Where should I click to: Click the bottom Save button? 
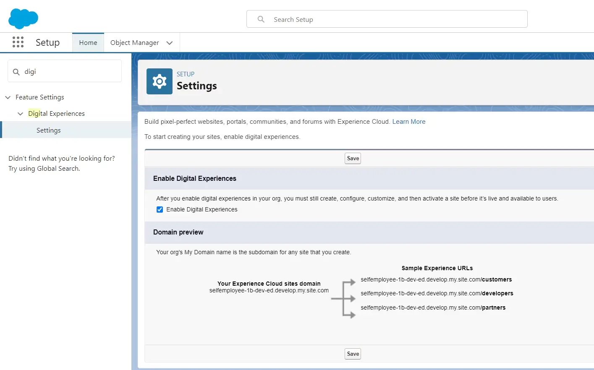click(353, 354)
